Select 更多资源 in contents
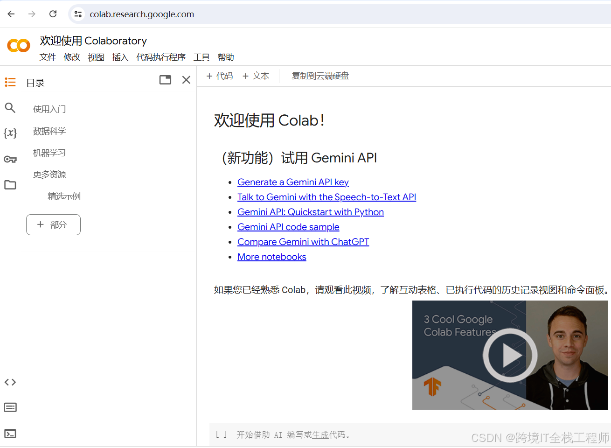611x448 pixels. click(49, 175)
